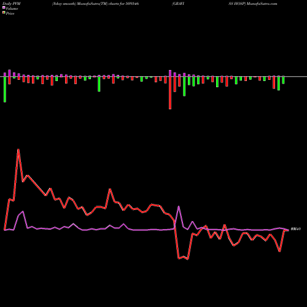
Task: Click the tallest red price line peak
Action: [18, 150]
